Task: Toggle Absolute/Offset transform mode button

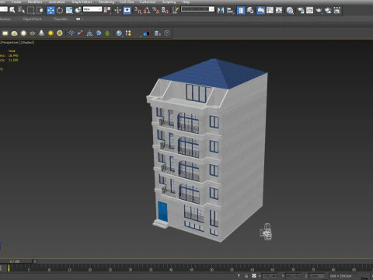Action: point(254,276)
